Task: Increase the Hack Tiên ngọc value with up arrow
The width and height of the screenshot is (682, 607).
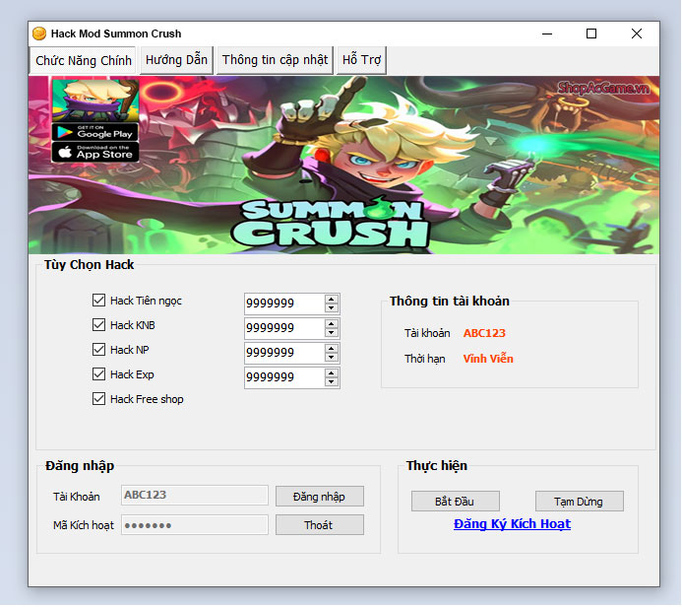Action: tap(332, 300)
